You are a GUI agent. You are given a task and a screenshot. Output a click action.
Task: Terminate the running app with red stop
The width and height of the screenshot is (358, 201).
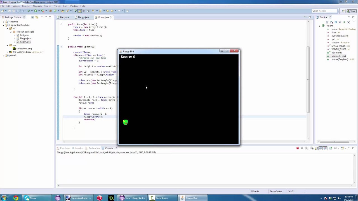[298, 148]
